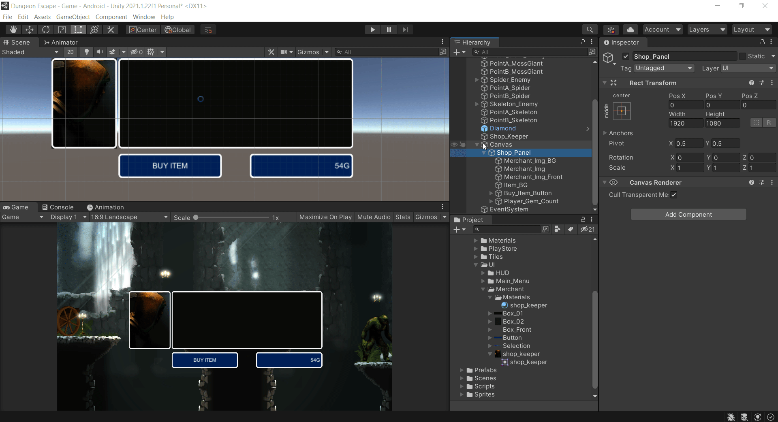Select the Hand tool in toolbar

13,30
